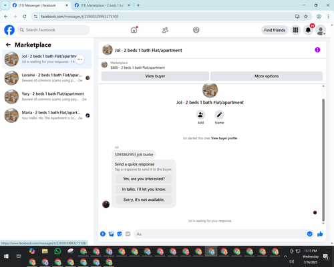Show hidden system tray icons
Viewport: 334px width, 267px height.
pos(285,256)
